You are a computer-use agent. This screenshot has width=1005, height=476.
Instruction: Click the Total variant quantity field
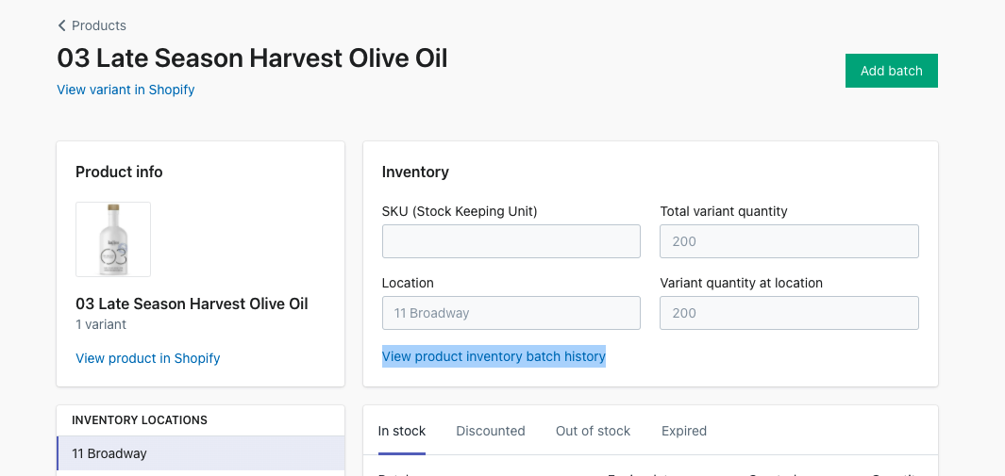point(789,241)
